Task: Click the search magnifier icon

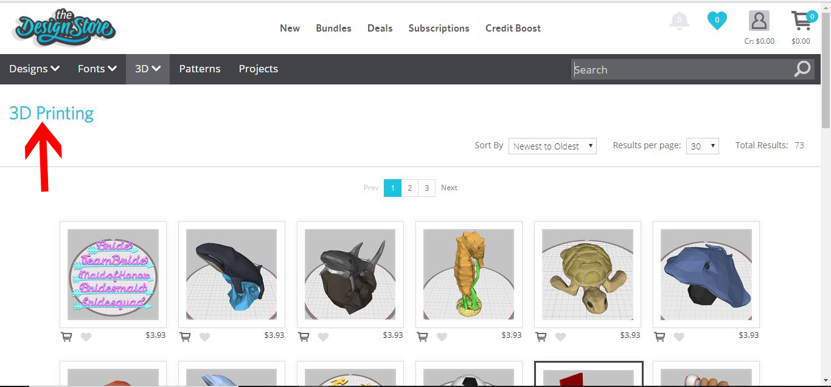Action: [802, 69]
